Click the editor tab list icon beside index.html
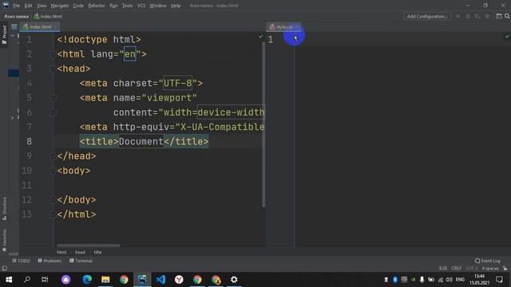Image resolution: width=511 pixels, height=287 pixels. [x=14, y=27]
